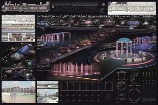Click the pink-lit colonnade pergola
The width and height of the screenshot is (158, 105).
[x=54, y=37]
